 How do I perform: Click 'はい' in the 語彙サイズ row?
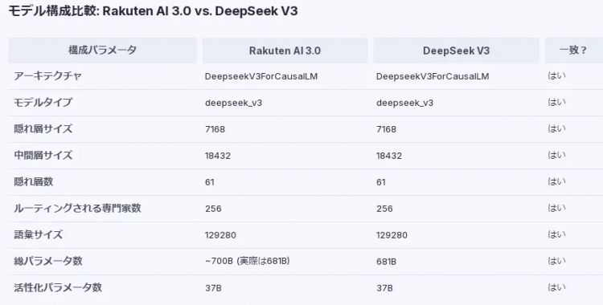coord(557,234)
